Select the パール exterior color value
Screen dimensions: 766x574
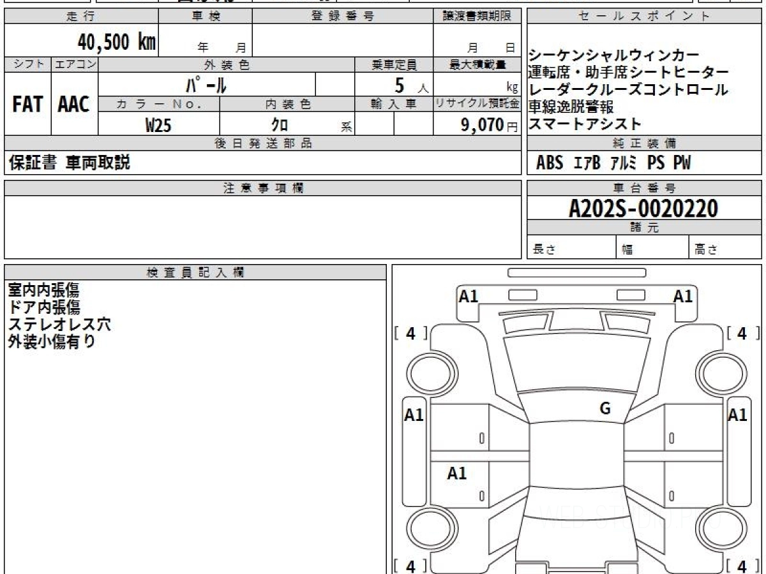point(206,84)
